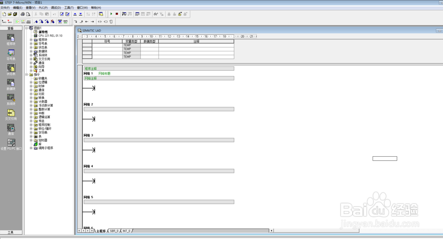The image size is (443, 239).
Task: Click the 网络标题 text in Network 1
Action: 105,73
